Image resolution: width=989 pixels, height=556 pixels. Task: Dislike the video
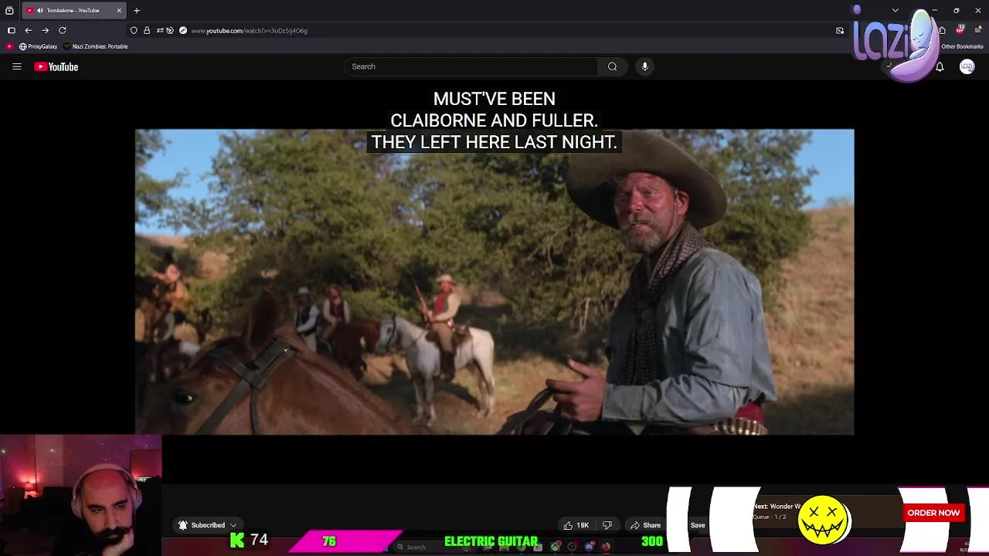pos(607,525)
